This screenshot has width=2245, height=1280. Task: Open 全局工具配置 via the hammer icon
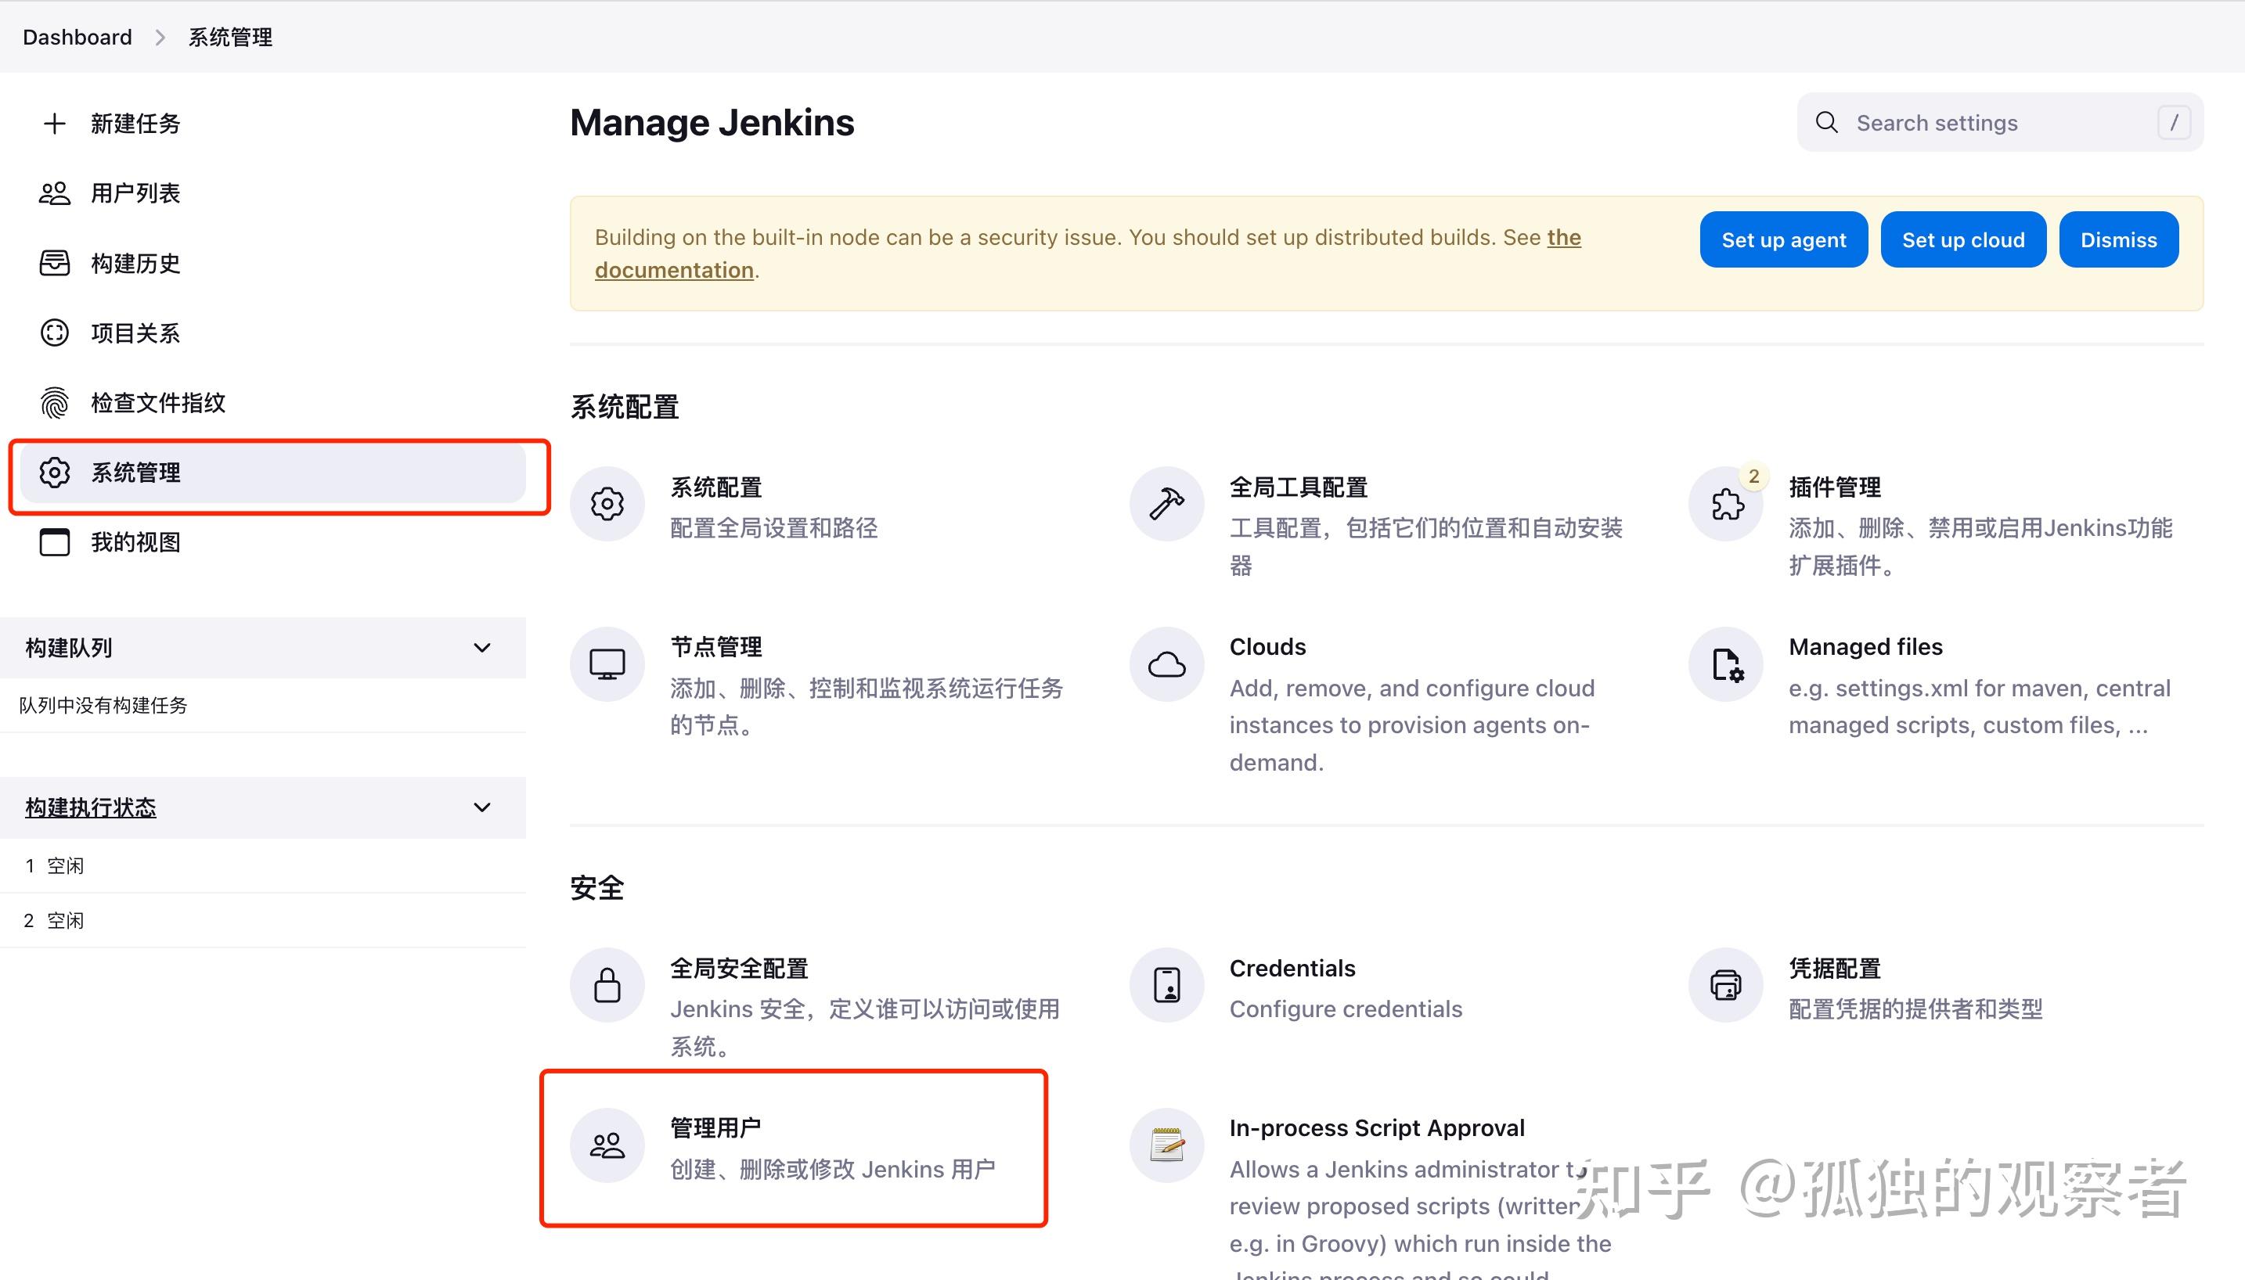coord(1166,504)
